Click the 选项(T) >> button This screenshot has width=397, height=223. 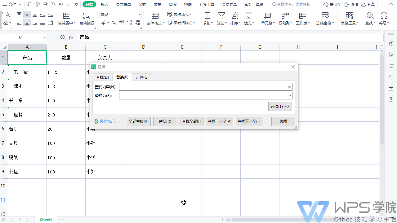click(x=280, y=107)
